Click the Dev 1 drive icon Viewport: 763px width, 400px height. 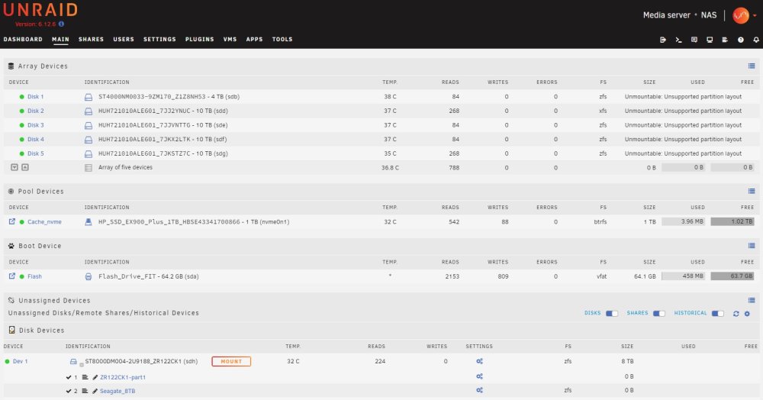[73, 362]
